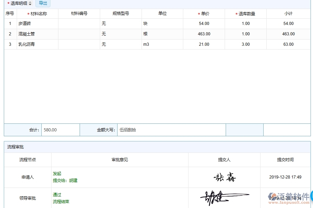Click the 小计 column header
The height and width of the screenshot is (208, 313).
(289, 13)
